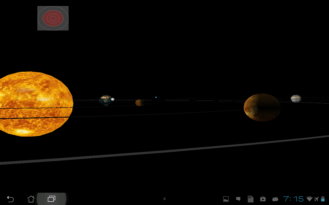Viewport: 329px width, 205px height.
Task: Open the Recent Apps switcher
Action: (x=51, y=199)
